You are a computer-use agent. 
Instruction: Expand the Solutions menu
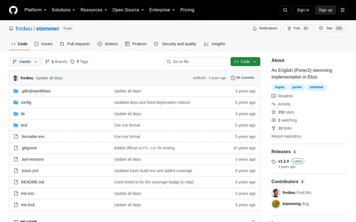point(63,10)
